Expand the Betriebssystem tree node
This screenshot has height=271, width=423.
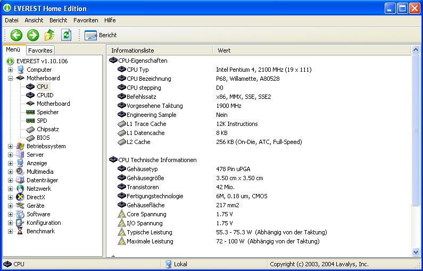pos(10,146)
